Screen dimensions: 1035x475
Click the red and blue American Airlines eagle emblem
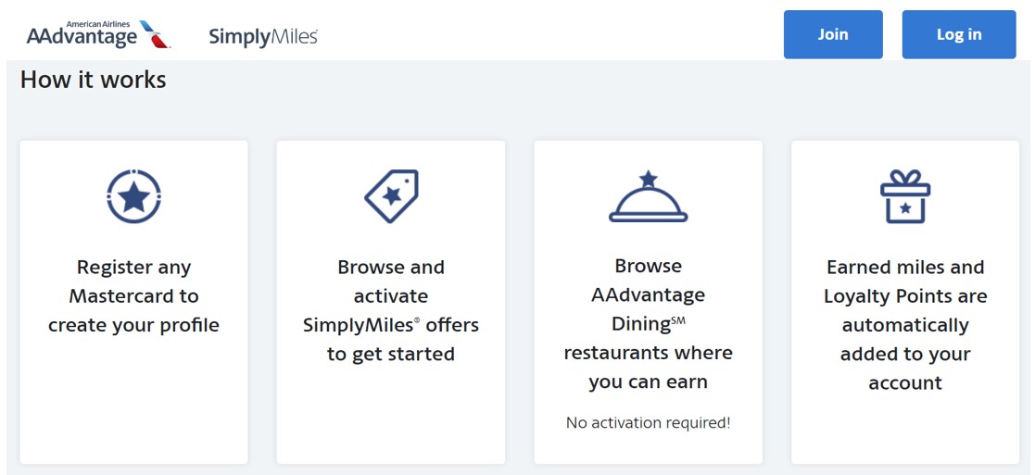coord(156,37)
